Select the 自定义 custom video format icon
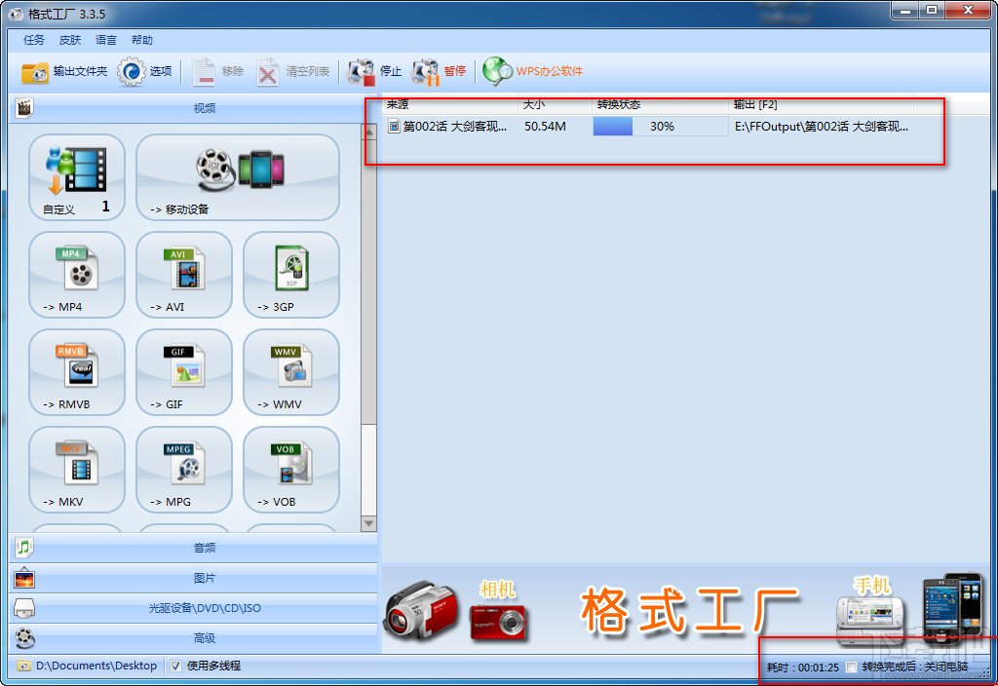 [76, 177]
